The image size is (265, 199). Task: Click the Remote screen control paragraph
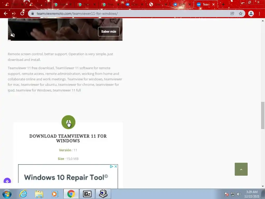coord(60,57)
